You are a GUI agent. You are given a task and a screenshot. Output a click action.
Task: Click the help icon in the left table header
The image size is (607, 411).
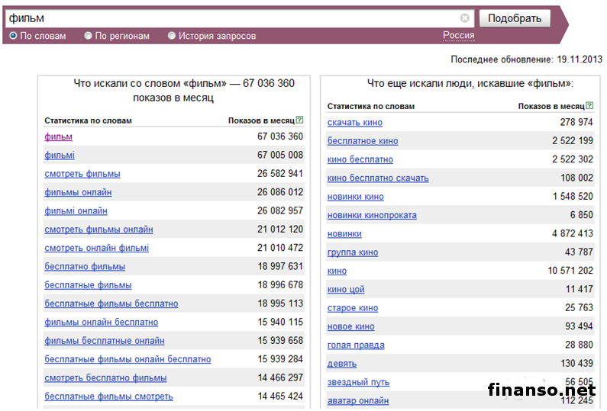tap(299, 120)
